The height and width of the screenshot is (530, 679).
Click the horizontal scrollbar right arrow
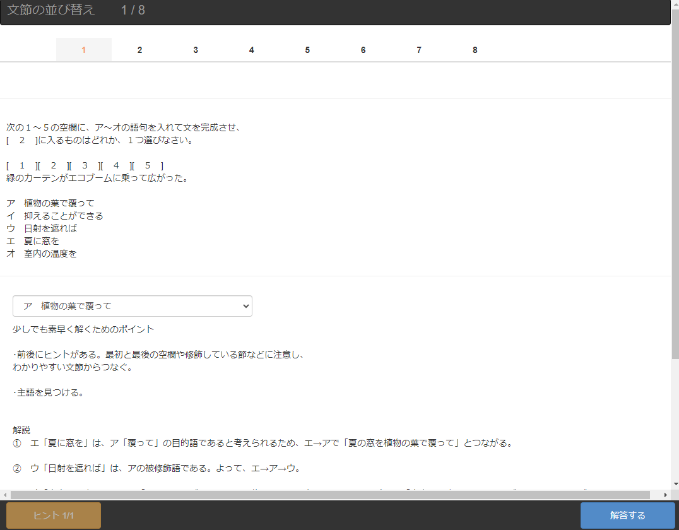(x=666, y=495)
